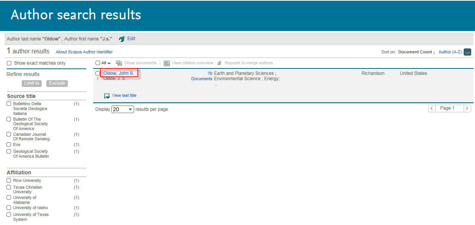Check the Rice University affiliation filter

(9, 180)
